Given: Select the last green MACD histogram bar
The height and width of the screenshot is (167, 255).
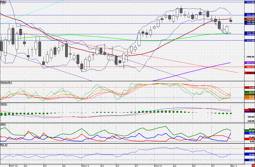Looking at the screenshot, I should (x=231, y=113).
